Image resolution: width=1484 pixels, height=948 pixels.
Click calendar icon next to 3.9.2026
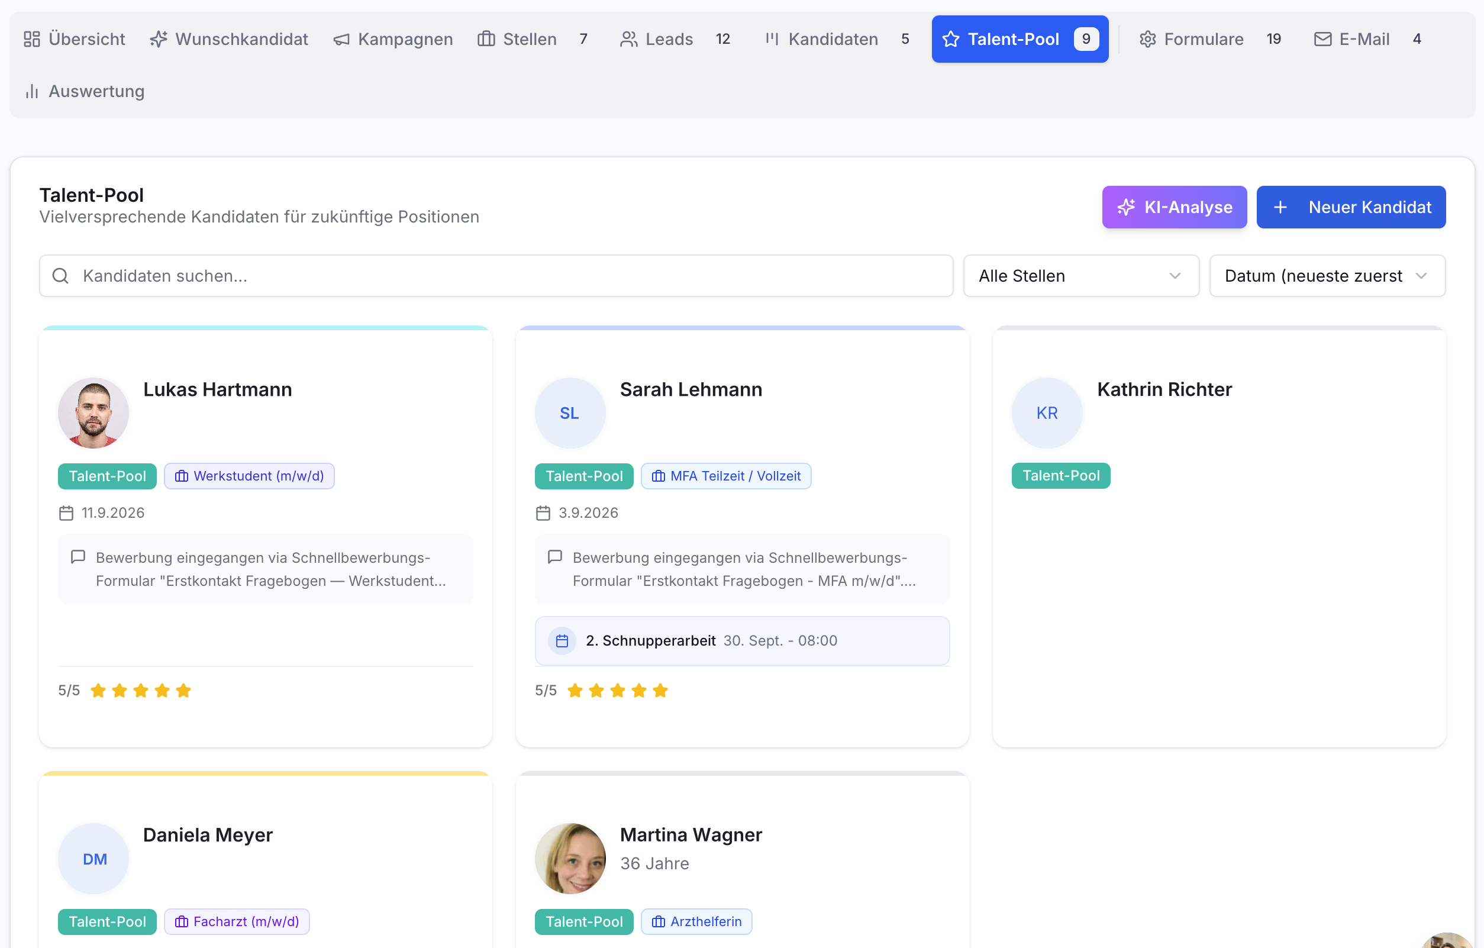(543, 513)
